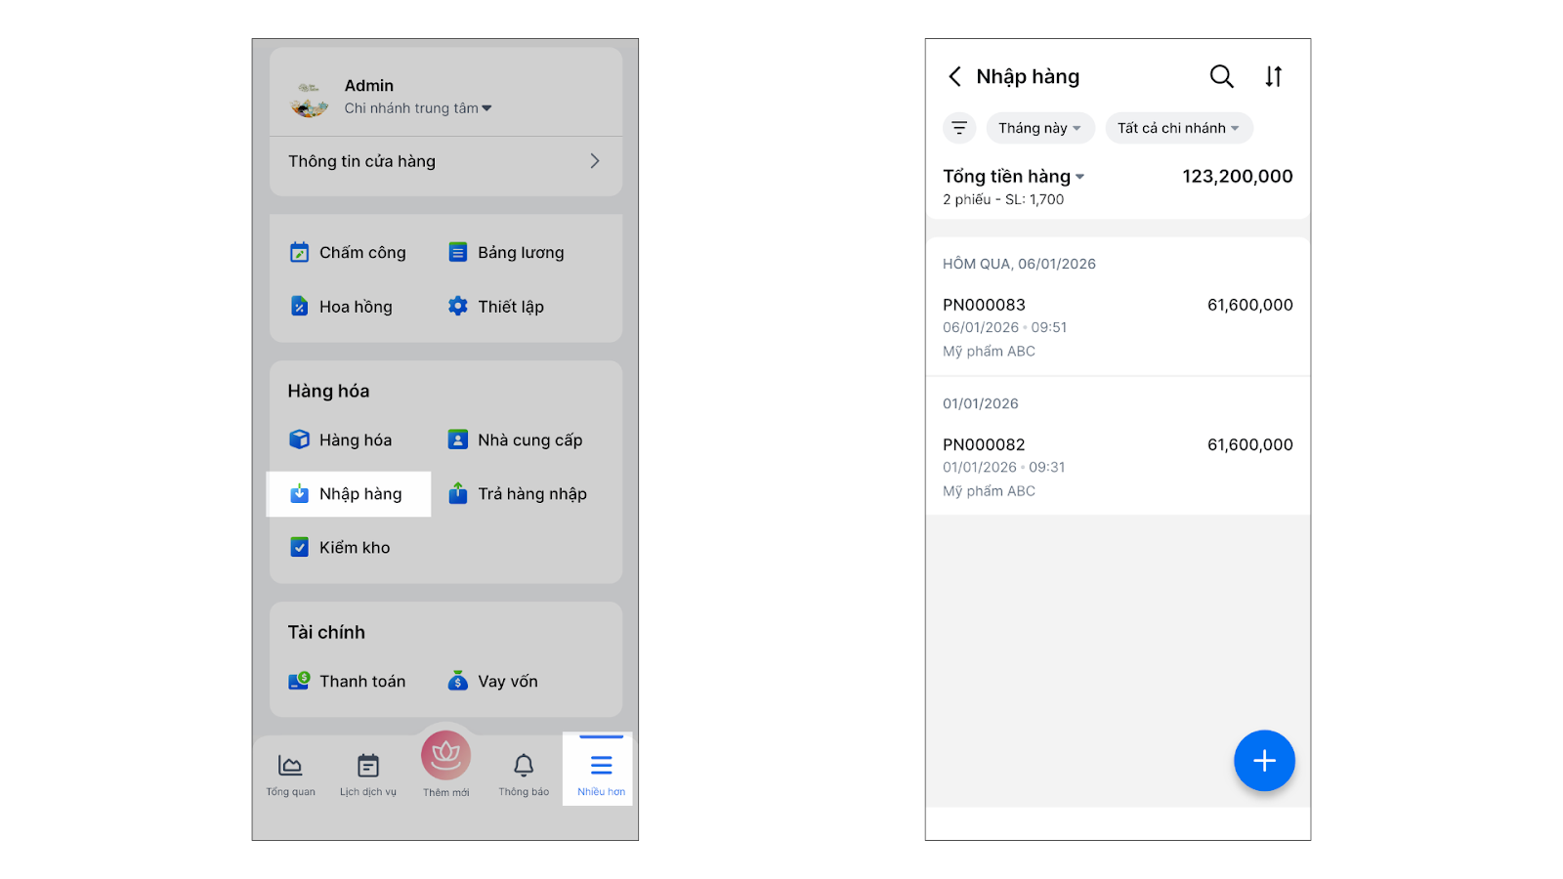Switch to Tổng quan tab
Screen dimensions: 1563x879
(291, 774)
